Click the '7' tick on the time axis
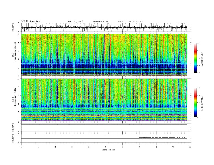This screenshot has height=165, width=214. coord(139,147)
